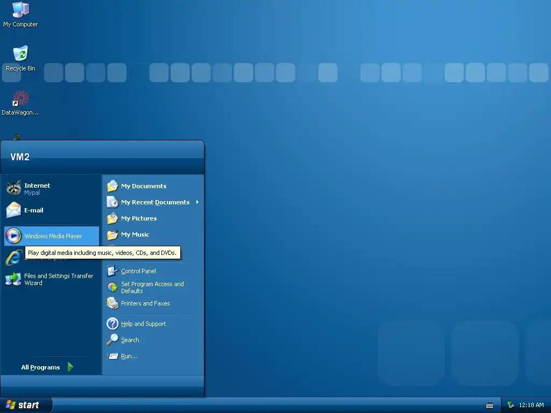Click the Windows flag logo on Start

pos(11,405)
